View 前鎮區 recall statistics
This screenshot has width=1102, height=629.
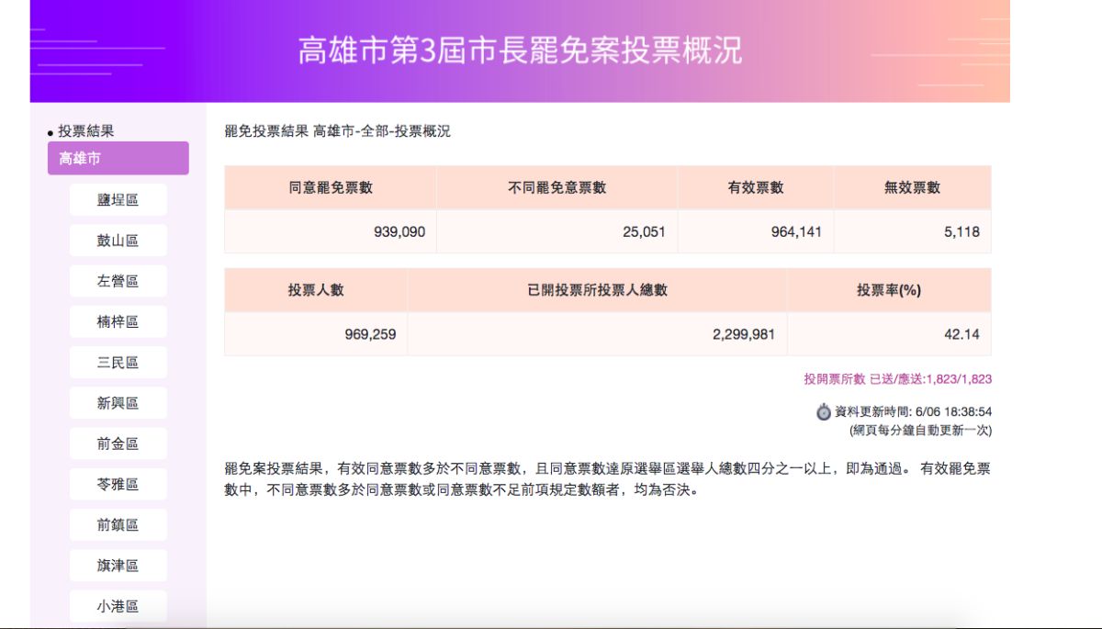point(118,523)
